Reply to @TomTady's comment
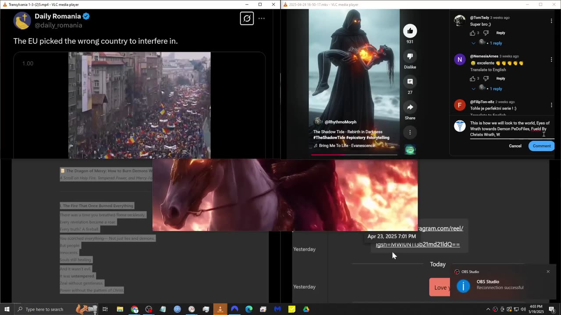 501,33
